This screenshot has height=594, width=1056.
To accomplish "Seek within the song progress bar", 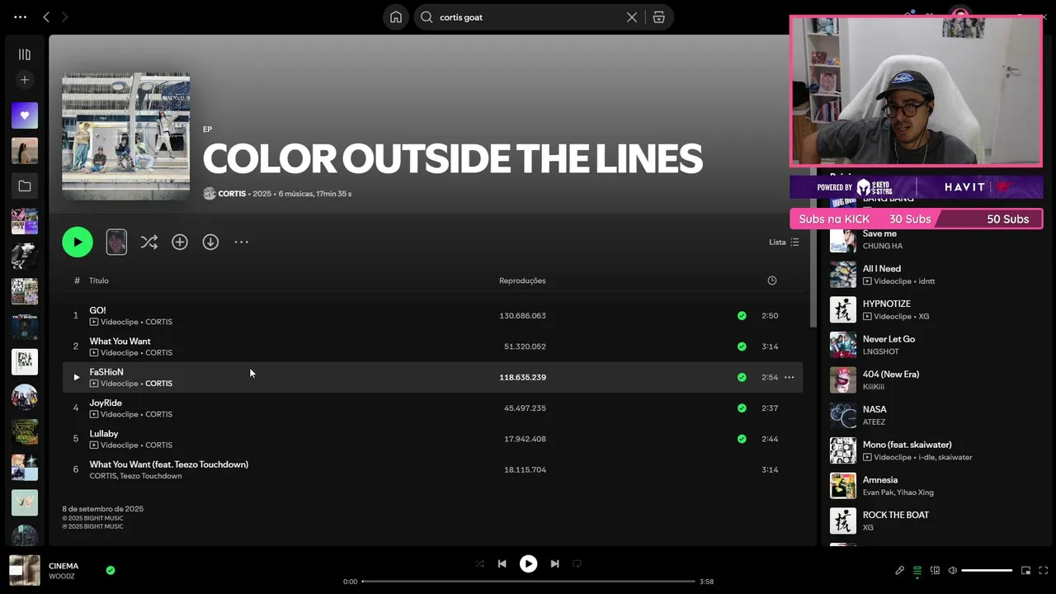I will click(528, 582).
